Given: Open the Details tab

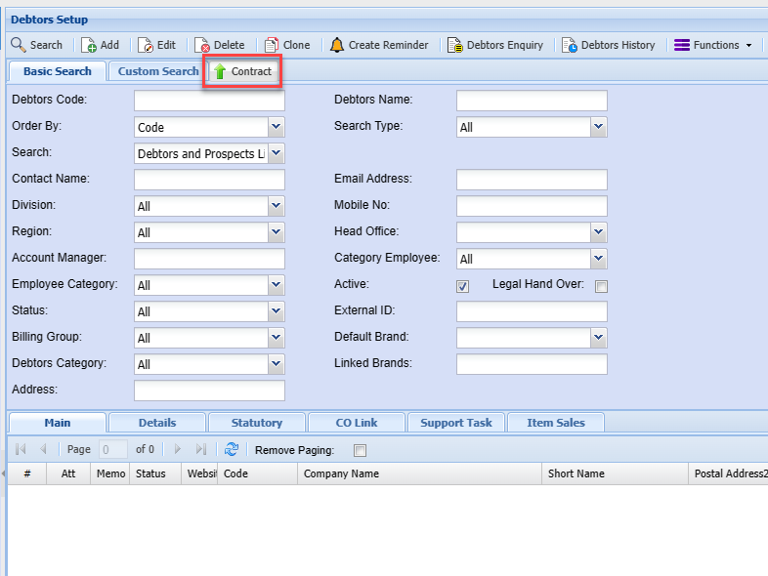Looking at the screenshot, I should click(x=157, y=423).
